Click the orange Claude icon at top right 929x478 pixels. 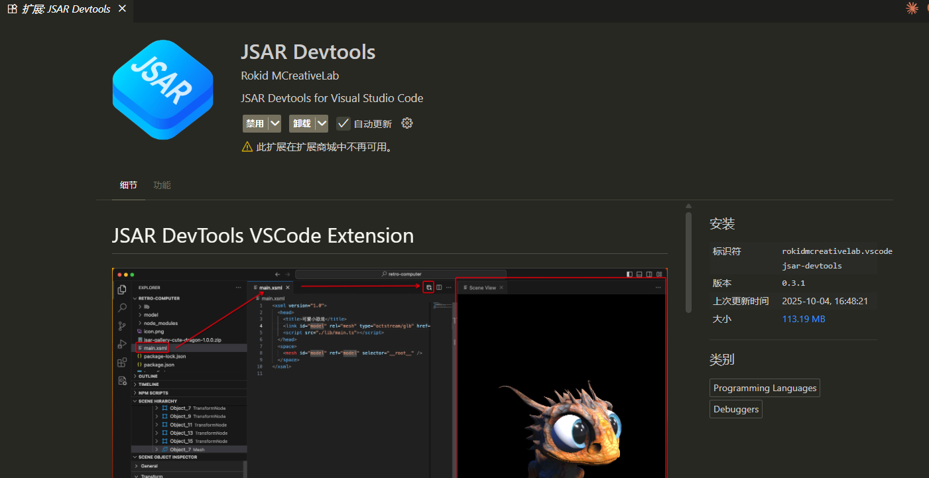(x=912, y=8)
